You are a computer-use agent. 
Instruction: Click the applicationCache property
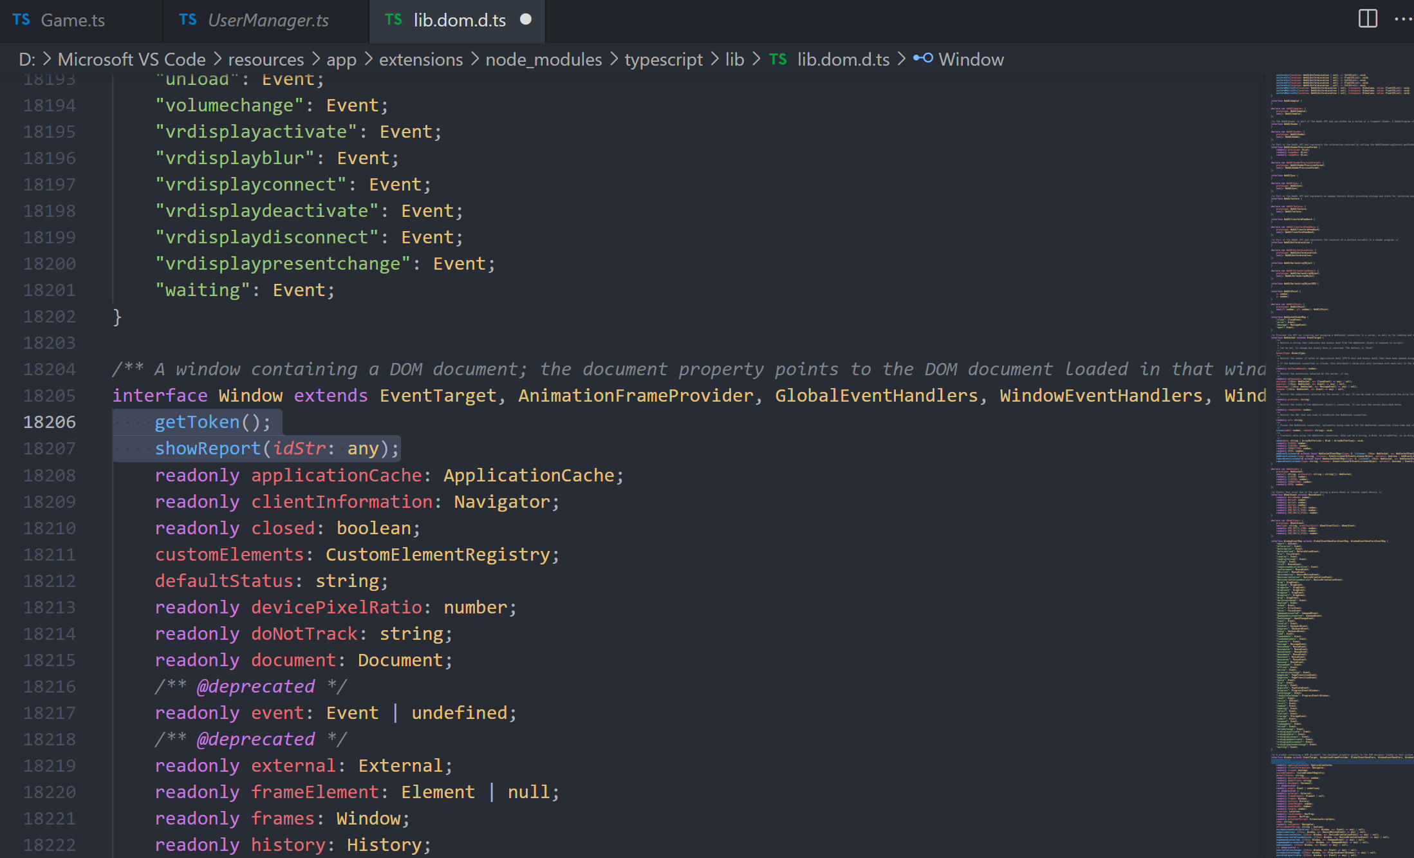click(336, 476)
